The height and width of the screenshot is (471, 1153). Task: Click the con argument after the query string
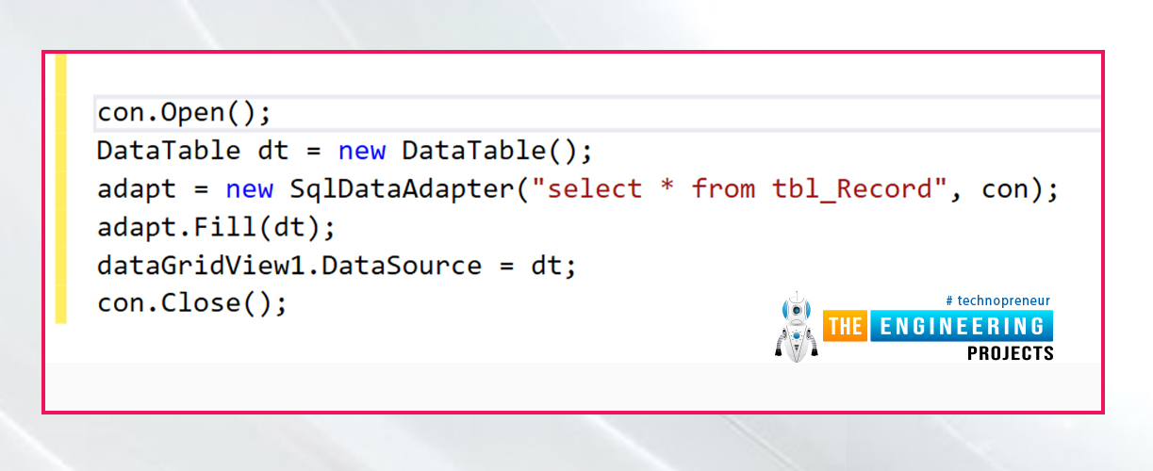(1005, 190)
